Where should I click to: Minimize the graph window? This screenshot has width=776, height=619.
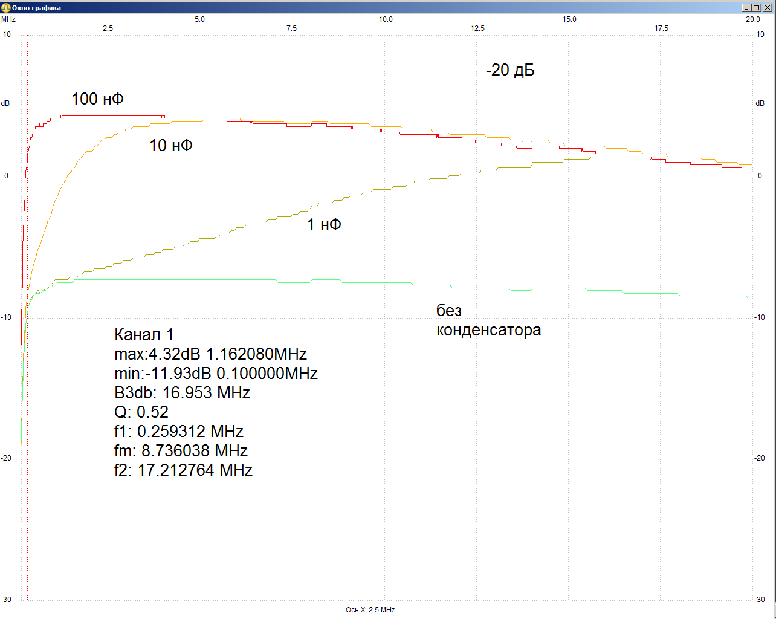747,8
